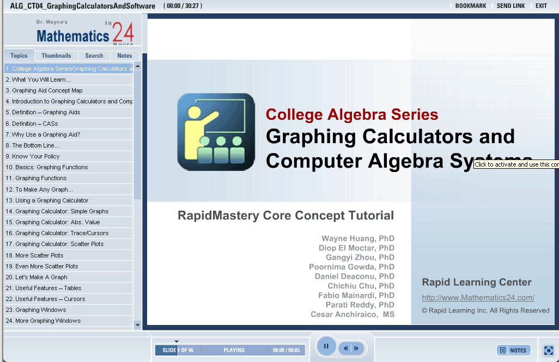Pause the slide playback
Viewport: 559px width, 362px height.
tap(326, 346)
